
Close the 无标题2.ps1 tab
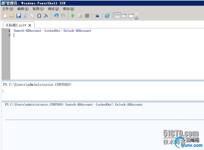30,25
